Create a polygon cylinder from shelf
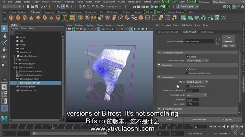This screenshot has width=245, height=137. (x=24, y=18)
